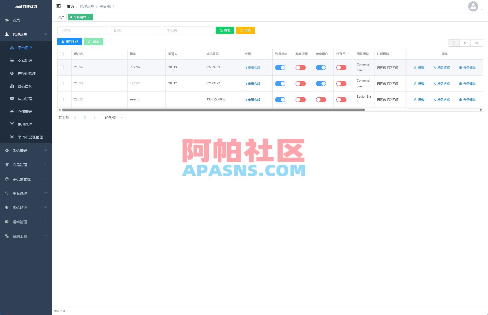The height and width of the screenshot is (315, 488).
Task: Click the 搜索 search button
Action: tap(225, 30)
